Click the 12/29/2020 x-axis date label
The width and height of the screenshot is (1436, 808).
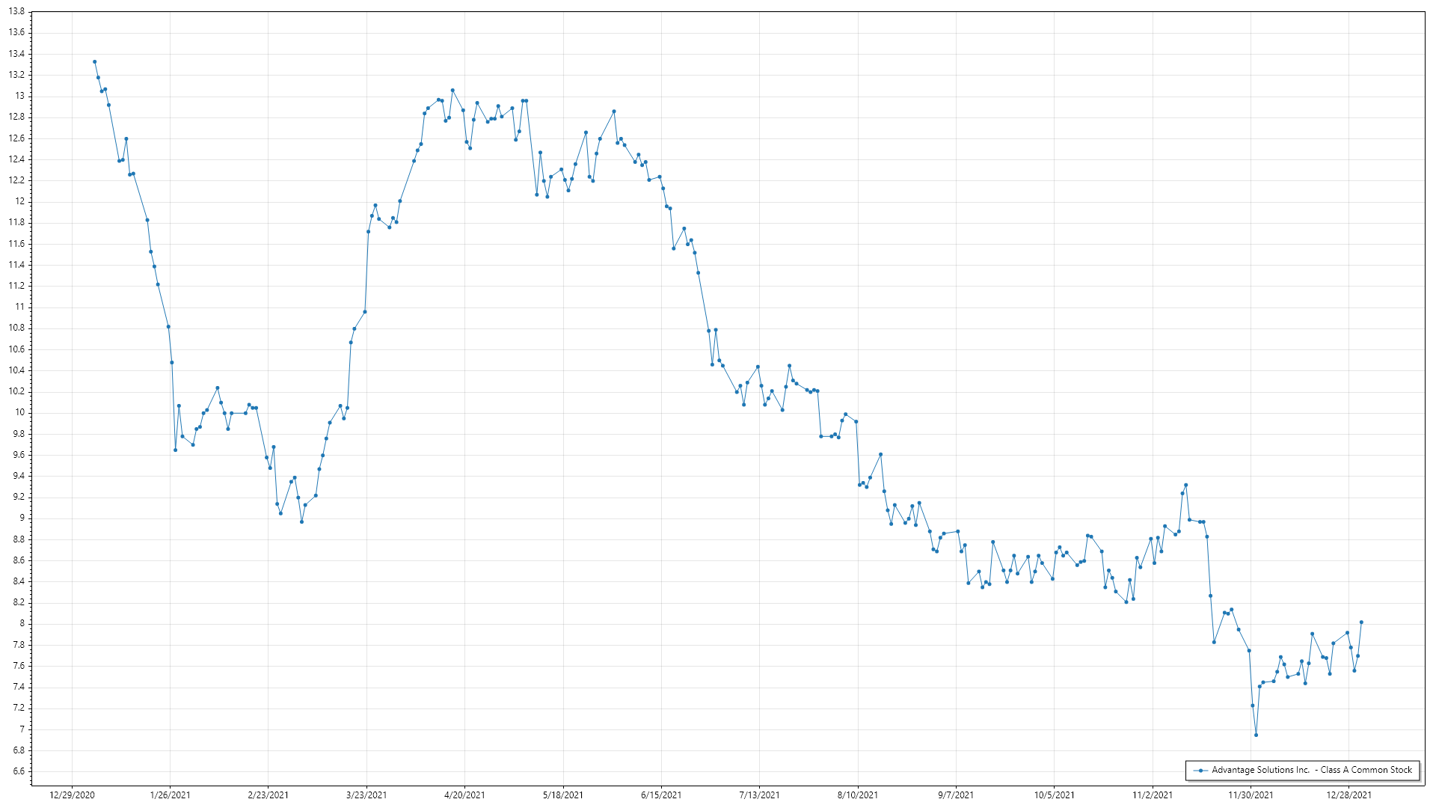(72, 795)
